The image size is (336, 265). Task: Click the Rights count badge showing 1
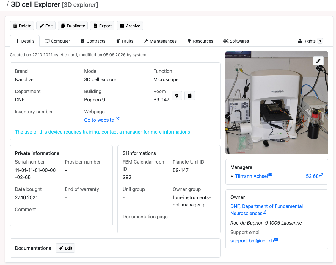[x=320, y=41]
